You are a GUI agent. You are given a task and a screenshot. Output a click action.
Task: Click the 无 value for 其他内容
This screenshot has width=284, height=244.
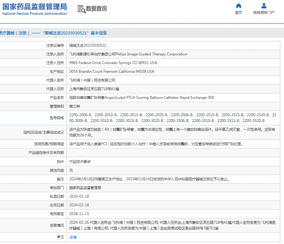[71, 171]
